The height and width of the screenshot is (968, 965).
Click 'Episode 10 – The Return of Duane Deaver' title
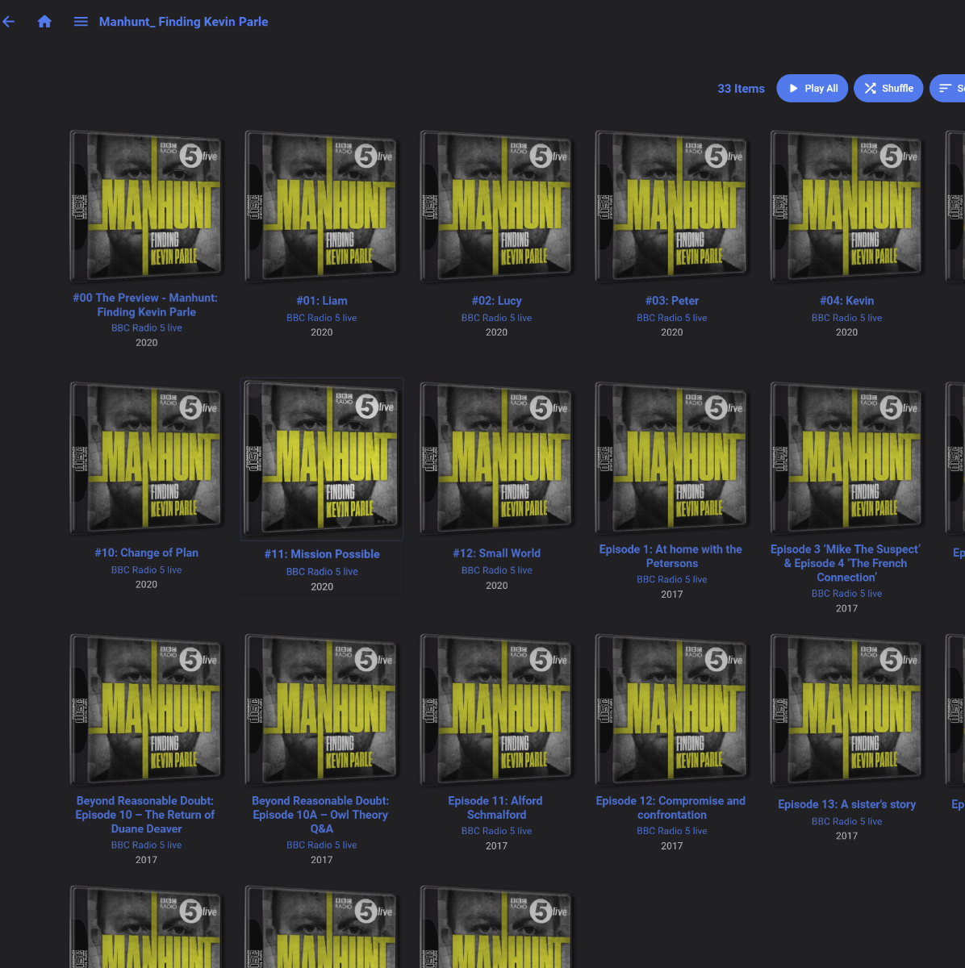pos(146,815)
